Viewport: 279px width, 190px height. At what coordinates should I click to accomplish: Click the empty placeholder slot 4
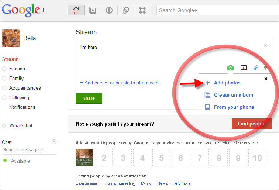(142, 158)
